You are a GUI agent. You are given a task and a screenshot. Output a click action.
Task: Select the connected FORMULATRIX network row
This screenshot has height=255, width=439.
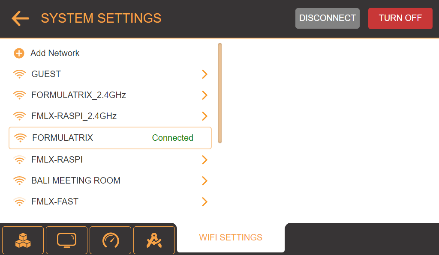click(x=110, y=138)
